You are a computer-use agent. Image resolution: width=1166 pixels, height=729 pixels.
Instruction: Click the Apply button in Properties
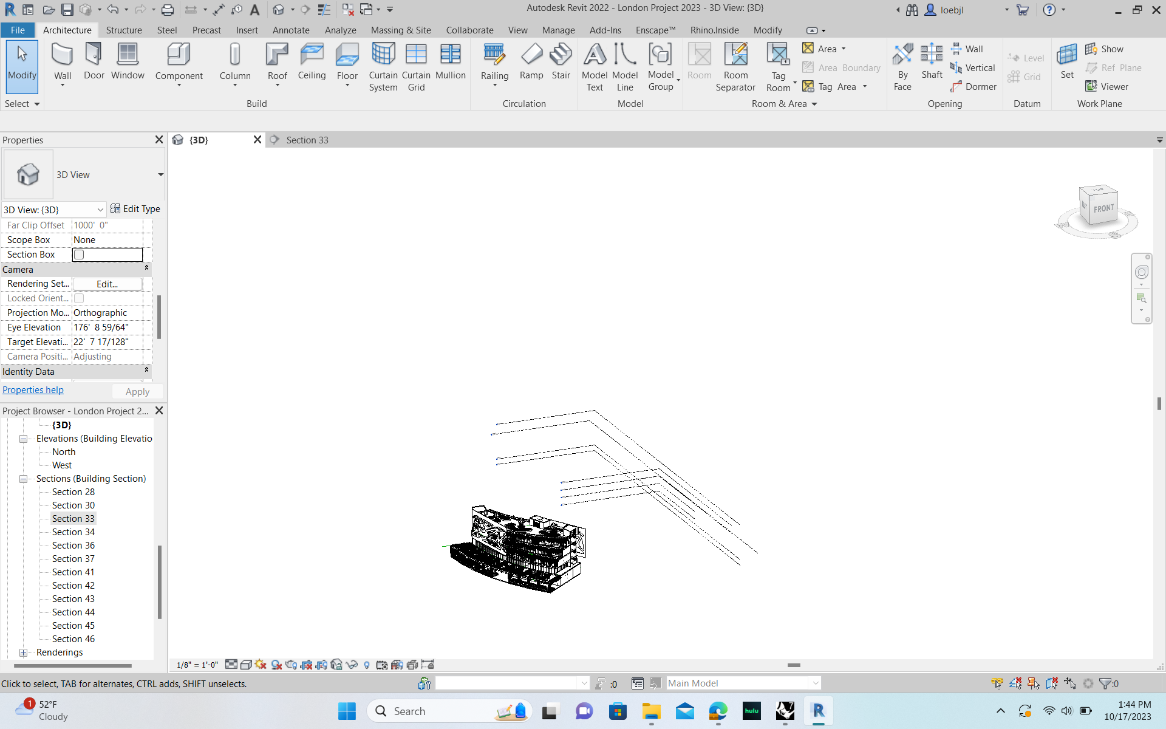pyautogui.click(x=137, y=392)
